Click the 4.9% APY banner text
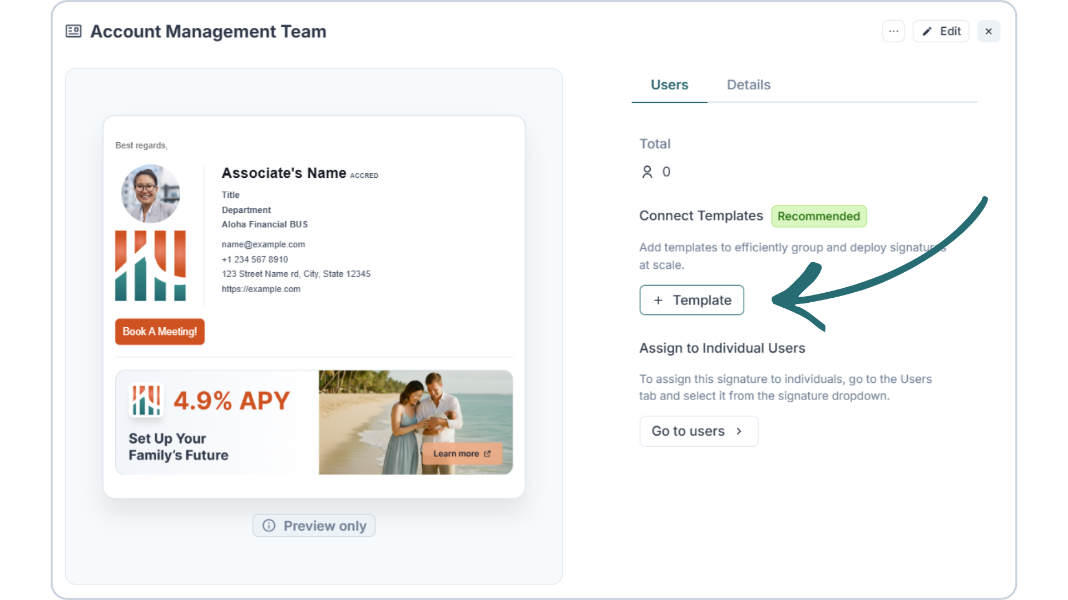The height and width of the screenshot is (600, 1068). 231,401
